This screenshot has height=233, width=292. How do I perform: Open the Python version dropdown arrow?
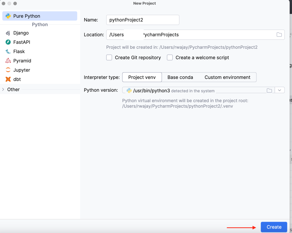280,90
